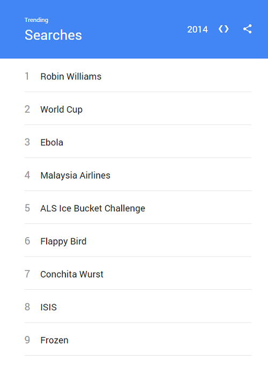268x374 pixels.
Task: Click rank number 3 beside Ebola
Action: point(27,142)
